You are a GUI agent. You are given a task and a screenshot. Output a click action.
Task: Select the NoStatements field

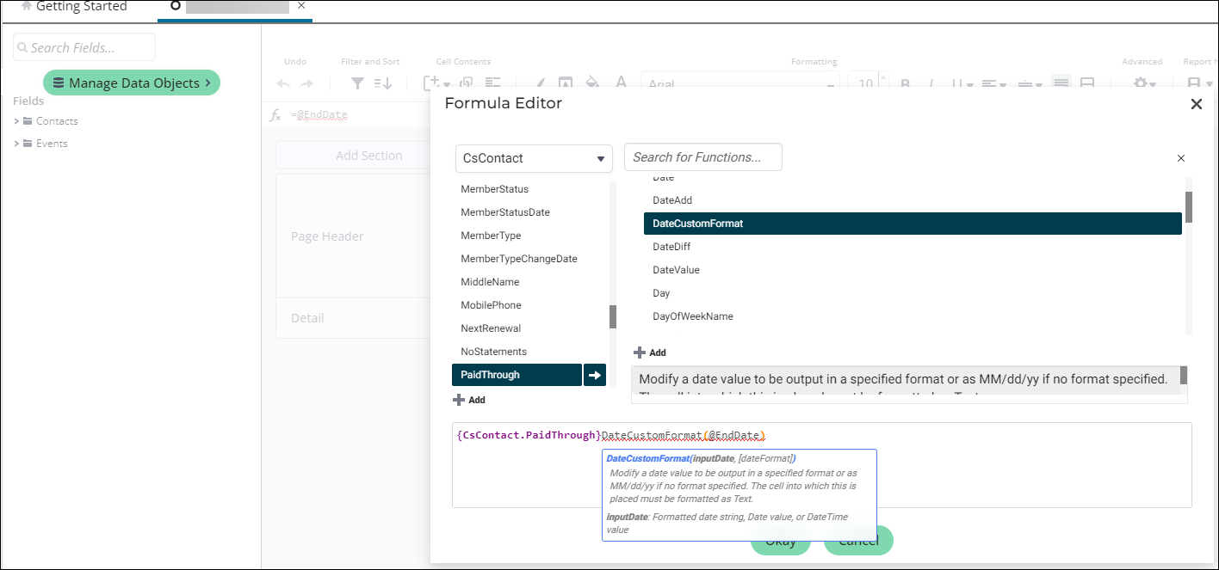click(x=494, y=352)
